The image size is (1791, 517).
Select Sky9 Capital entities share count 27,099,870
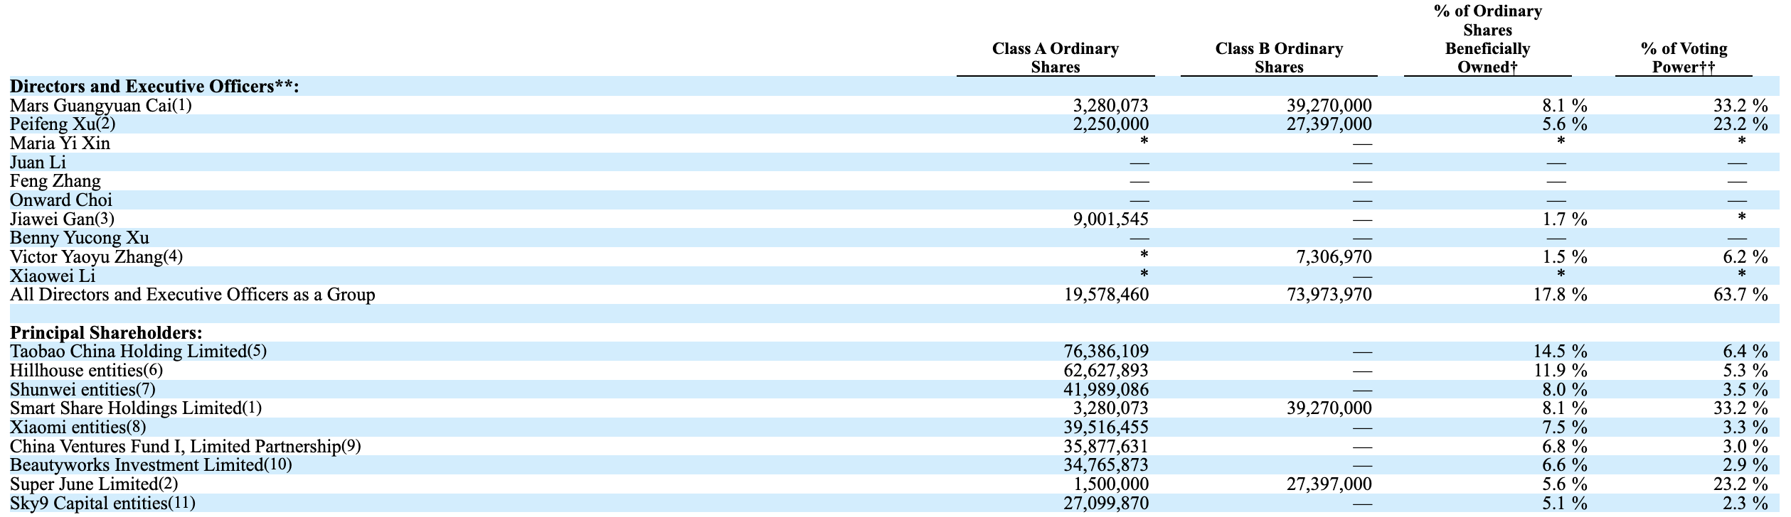point(1106,504)
